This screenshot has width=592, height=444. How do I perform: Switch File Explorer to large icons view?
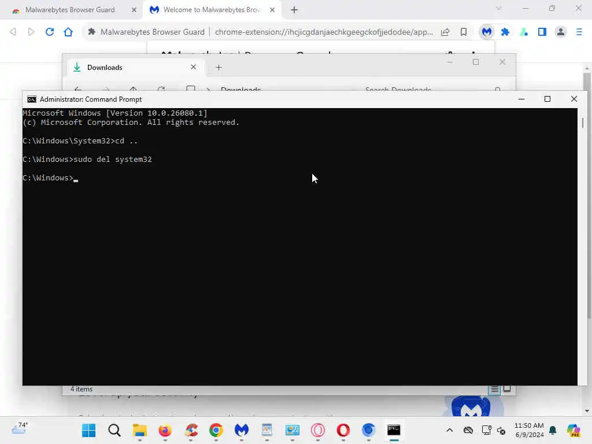click(x=507, y=389)
